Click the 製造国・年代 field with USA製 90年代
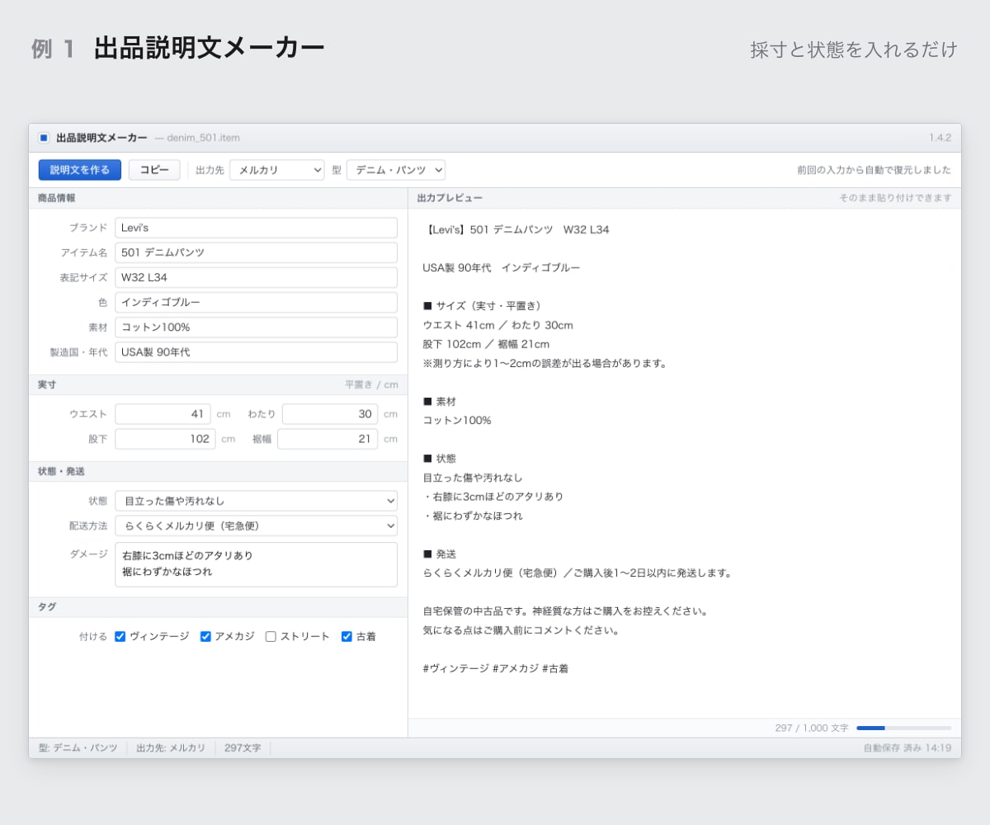The height and width of the screenshot is (825, 990). click(x=256, y=352)
